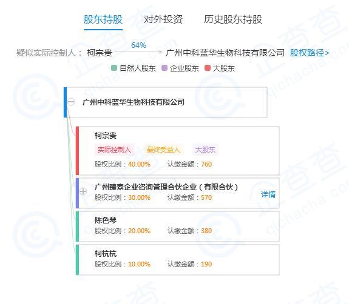The height and width of the screenshot is (304, 349).
Task: Switch to the 历史股东持股 tab
Action: pyautogui.click(x=233, y=19)
